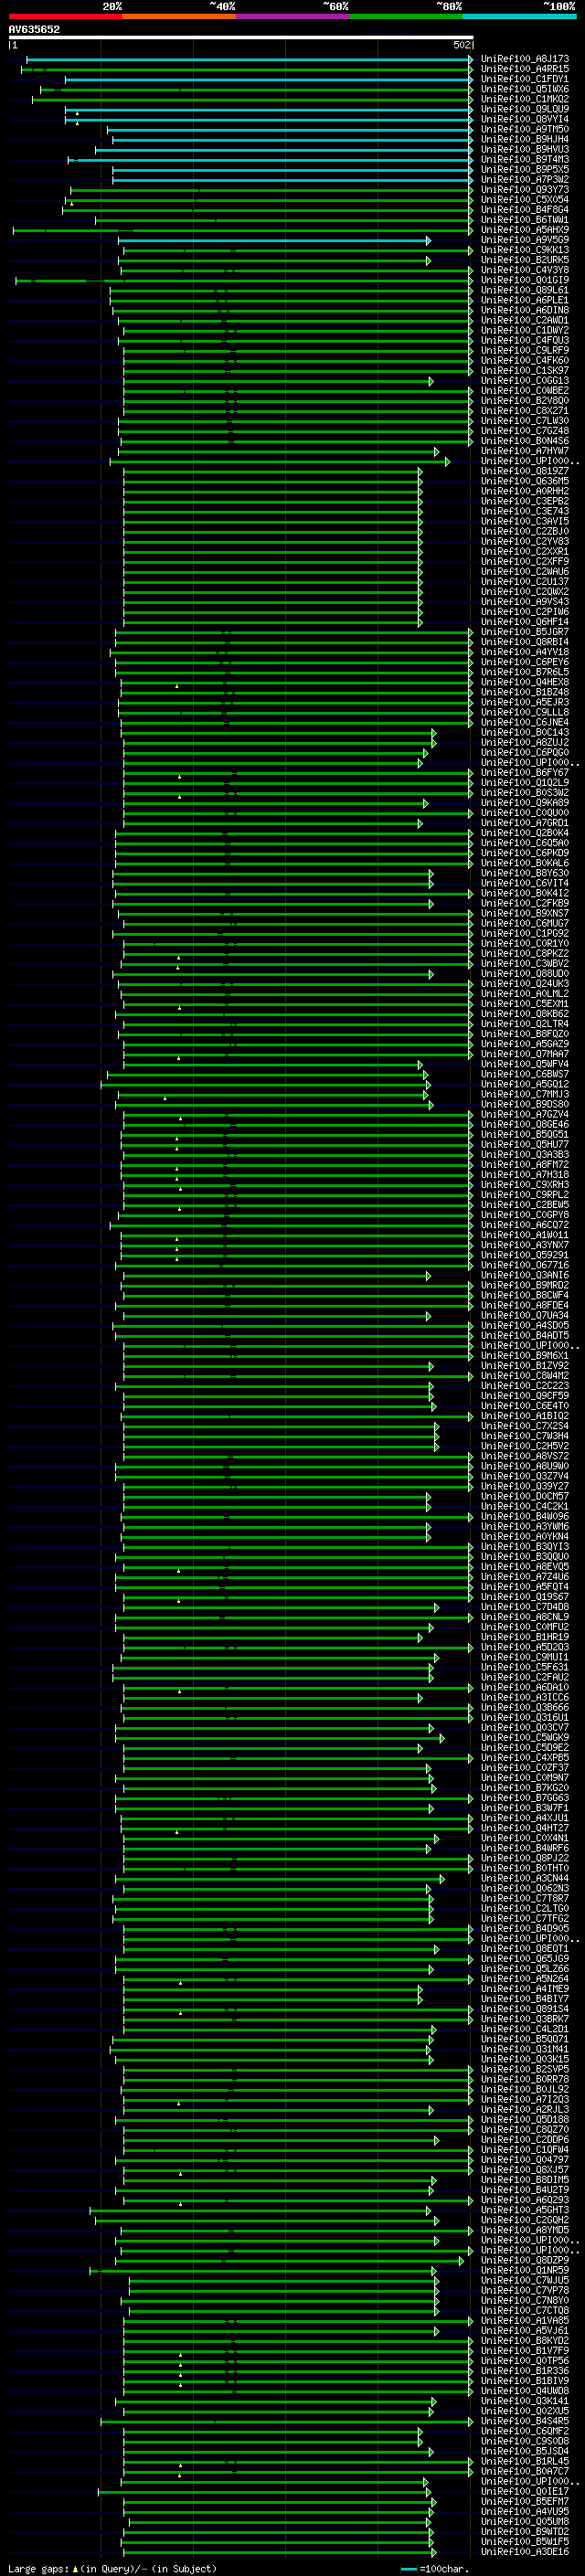This screenshot has width=585, height=2576.
Task: Select the UniRef100_A6PLE1 label
Action: 525,300
